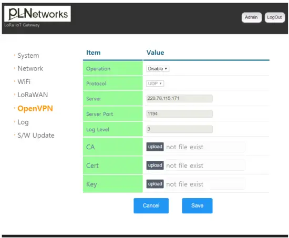Expand the Protocol UDP dropdown
Image resolution: width=289 pixels, height=238 pixels.
[155, 84]
